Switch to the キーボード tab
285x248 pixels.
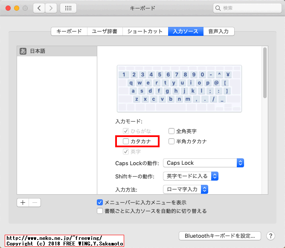tap(69, 32)
